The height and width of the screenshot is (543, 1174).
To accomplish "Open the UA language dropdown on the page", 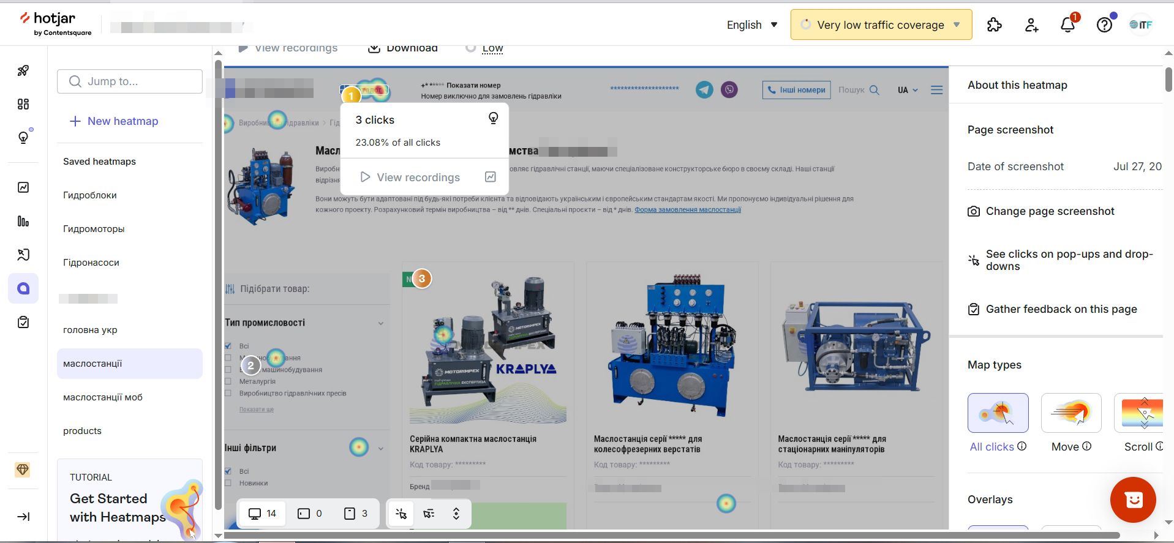I will [x=908, y=90].
